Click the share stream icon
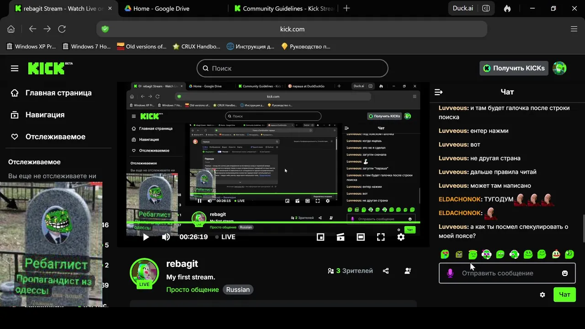The image size is (585, 329). tap(386, 271)
